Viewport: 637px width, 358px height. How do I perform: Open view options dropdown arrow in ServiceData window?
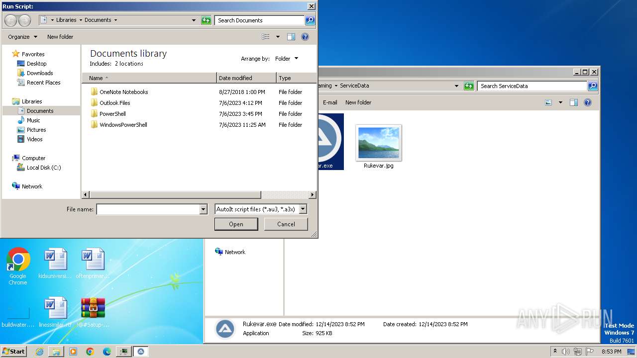point(560,102)
